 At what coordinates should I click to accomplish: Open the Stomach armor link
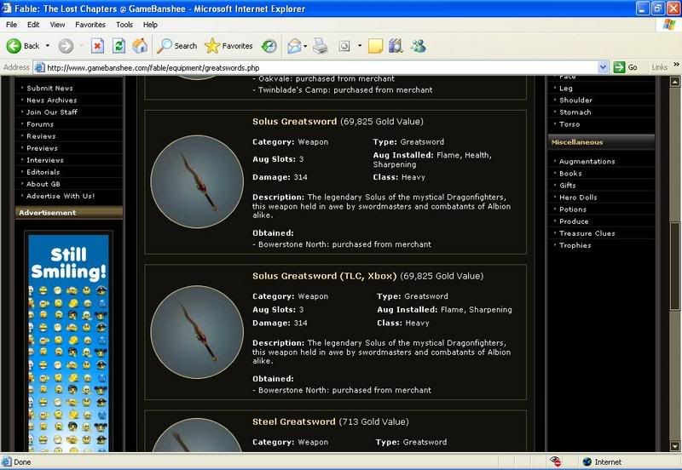(575, 112)
